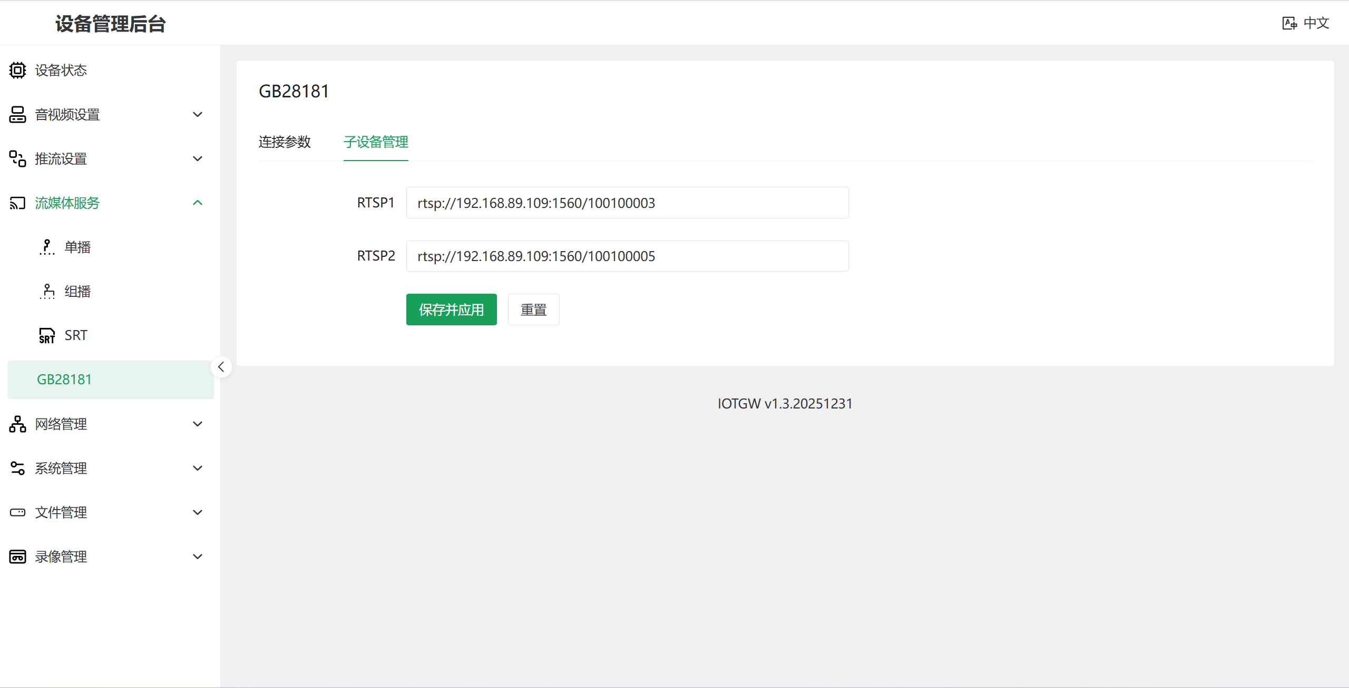
Task: Click the recording management icon
Action: tap(17, 556)
